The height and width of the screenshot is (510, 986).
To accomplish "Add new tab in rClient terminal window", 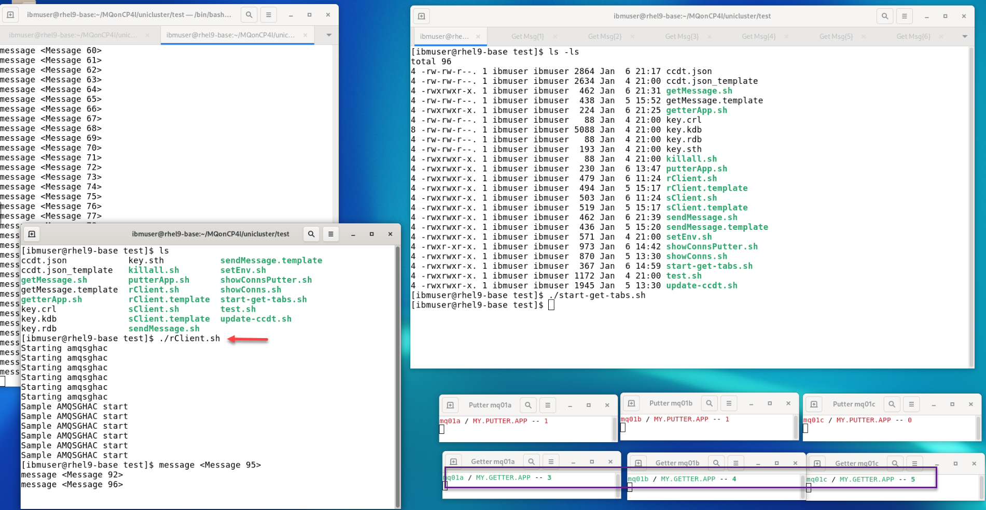I will [x=32, y=234].
